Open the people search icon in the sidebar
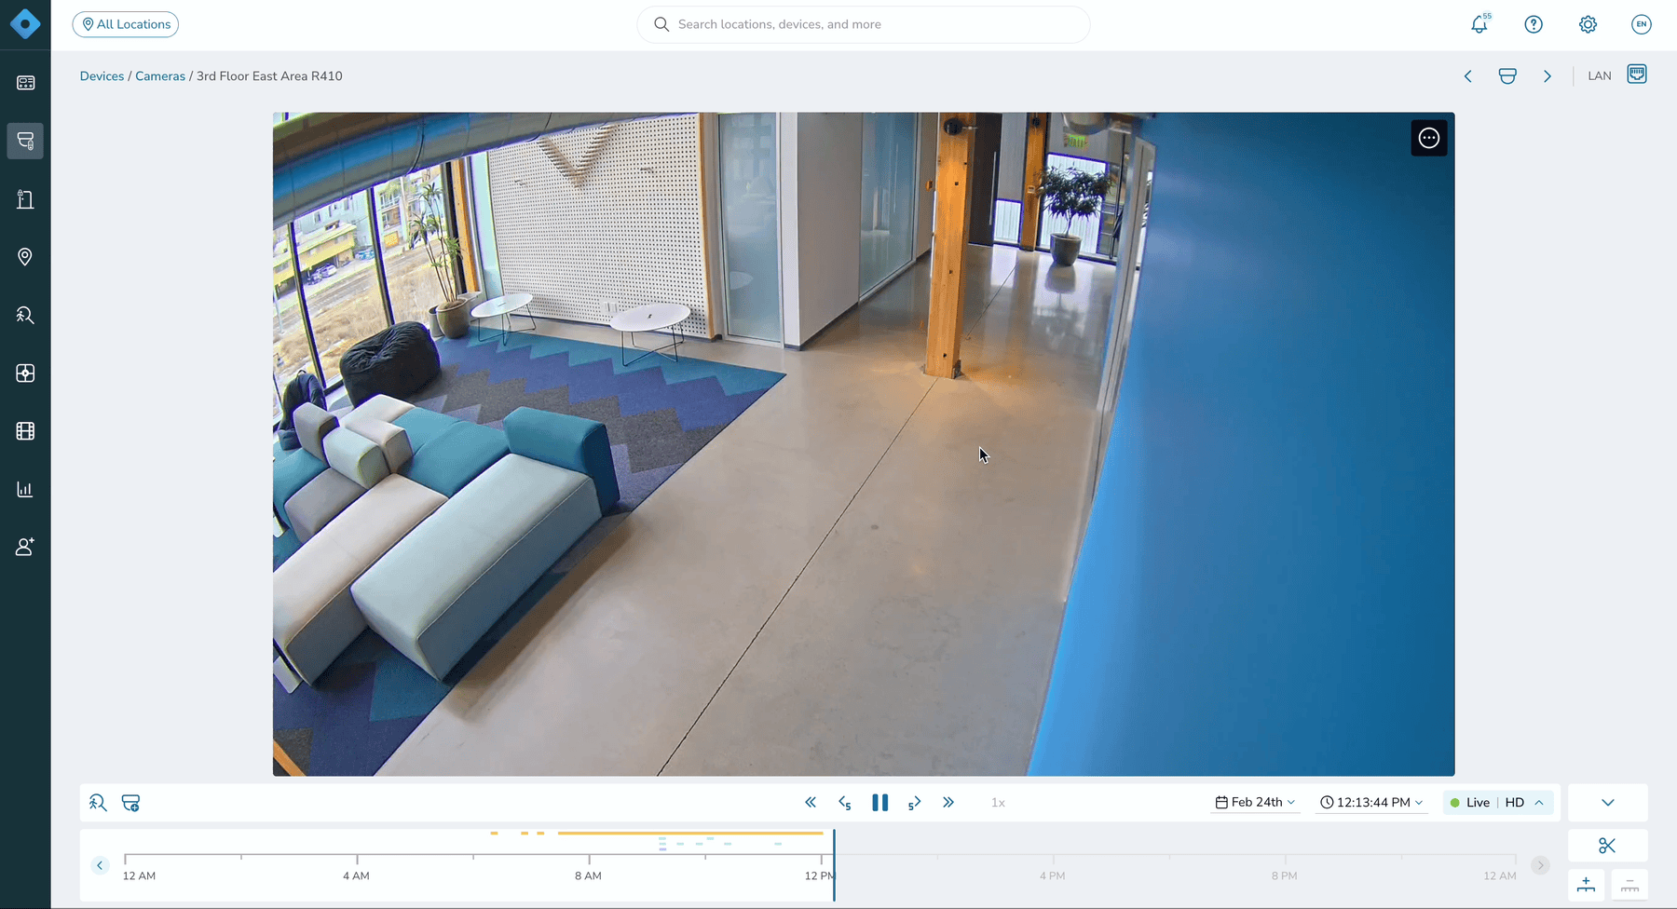 (25, 315)
